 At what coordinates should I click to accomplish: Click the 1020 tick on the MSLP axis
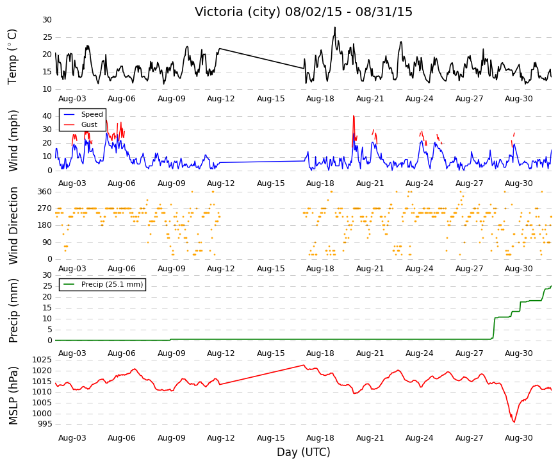click(x=42, y=371)
